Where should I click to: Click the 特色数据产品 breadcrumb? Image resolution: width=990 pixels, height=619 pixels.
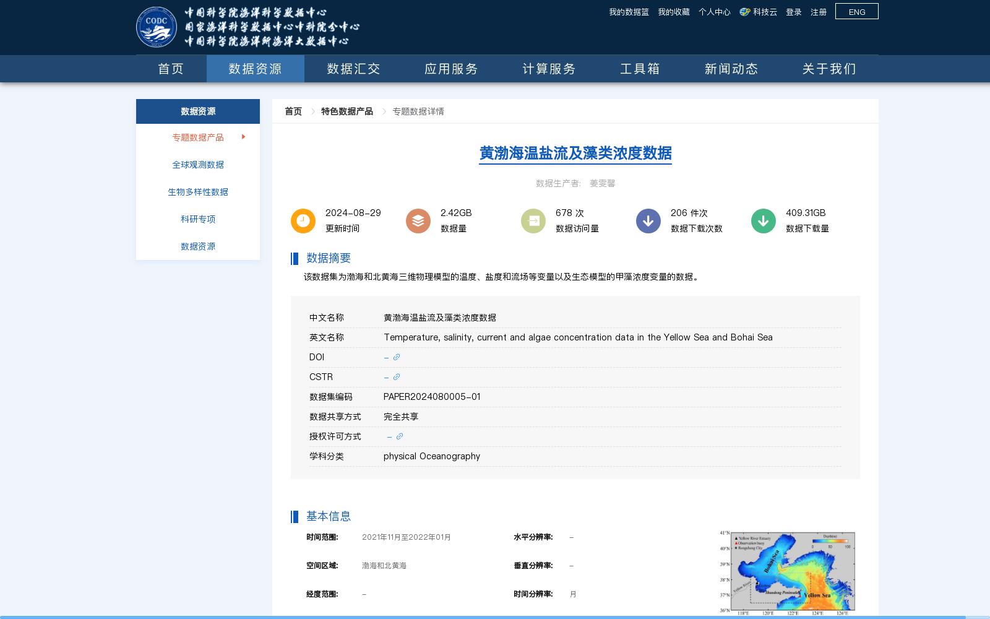pos(347,111)
